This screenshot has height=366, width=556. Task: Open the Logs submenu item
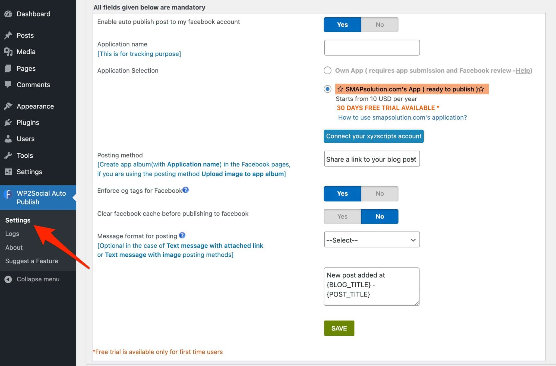pos(12,233)
